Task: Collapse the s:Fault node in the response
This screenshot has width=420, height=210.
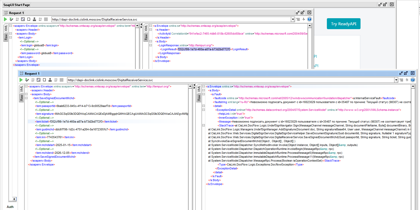Action: [x=203, y=94]
